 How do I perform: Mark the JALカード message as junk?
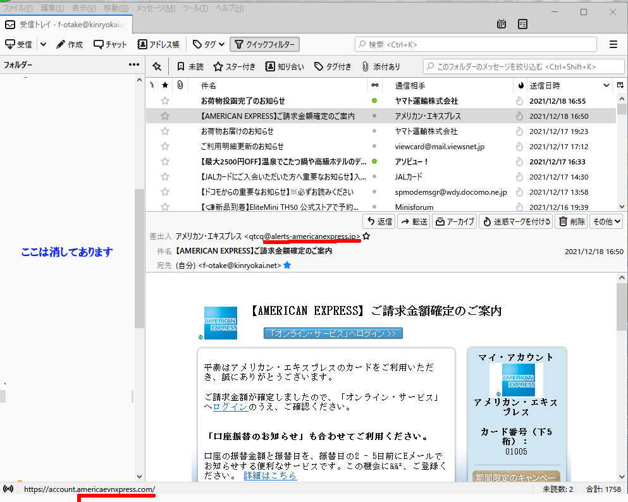coord(519,176)
